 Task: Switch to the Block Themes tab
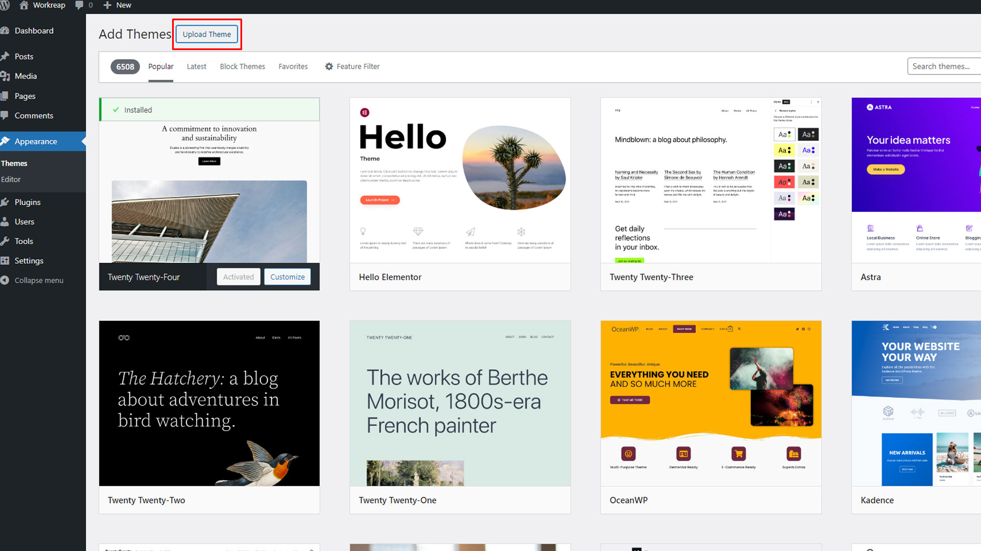tap(242, 66)
